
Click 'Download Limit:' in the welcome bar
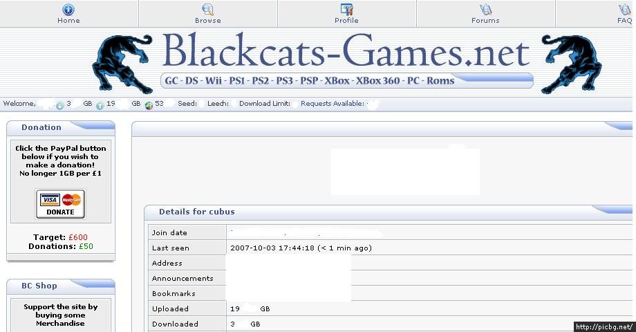pyautogui.click(x=265, y=104)
